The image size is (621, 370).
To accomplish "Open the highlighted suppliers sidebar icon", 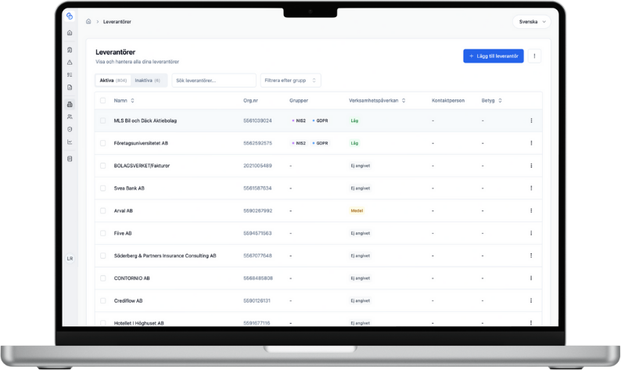I will point(70,104).
